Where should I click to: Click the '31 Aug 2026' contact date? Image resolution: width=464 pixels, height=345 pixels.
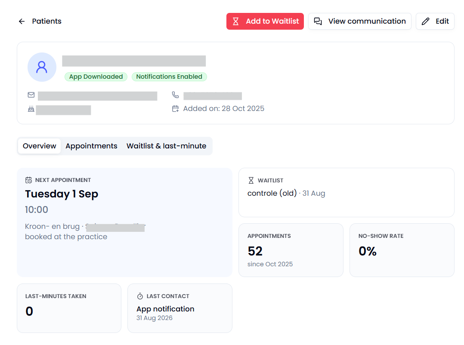pos(155,318)
